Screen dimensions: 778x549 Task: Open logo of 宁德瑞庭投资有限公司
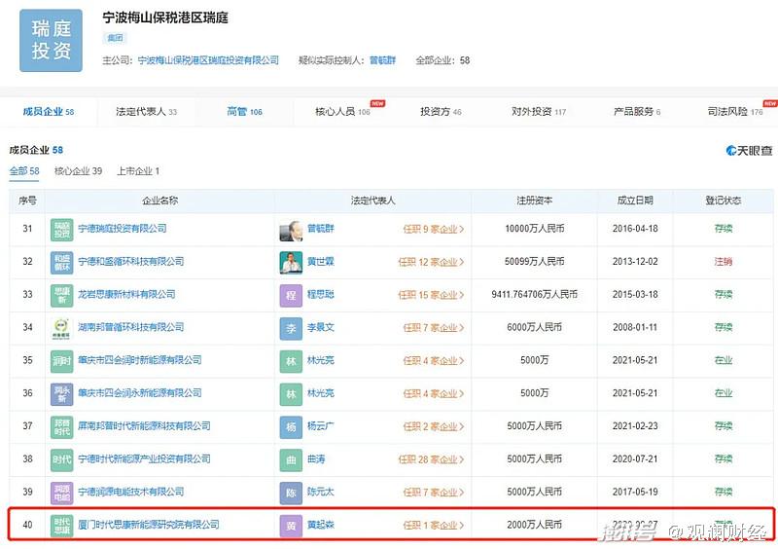[62, 230]
